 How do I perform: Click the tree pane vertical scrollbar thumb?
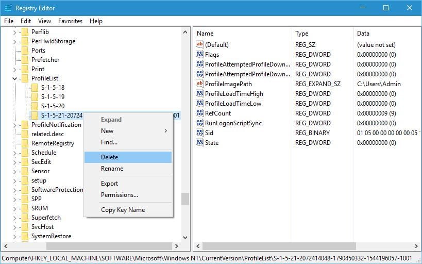(185, 199)
